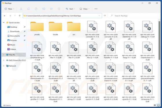The height and width of the screenshot is (108, 162).
Task: Click the Delete trash icon in toolbar
Action: pyautogui.click(x=59, y=9)
